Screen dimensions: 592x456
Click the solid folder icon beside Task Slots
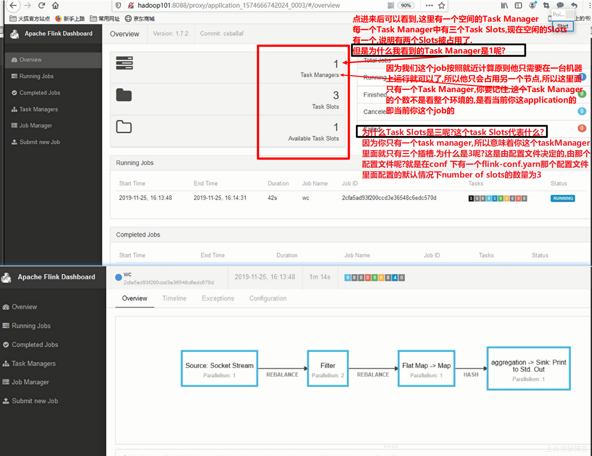click(124, 95)
